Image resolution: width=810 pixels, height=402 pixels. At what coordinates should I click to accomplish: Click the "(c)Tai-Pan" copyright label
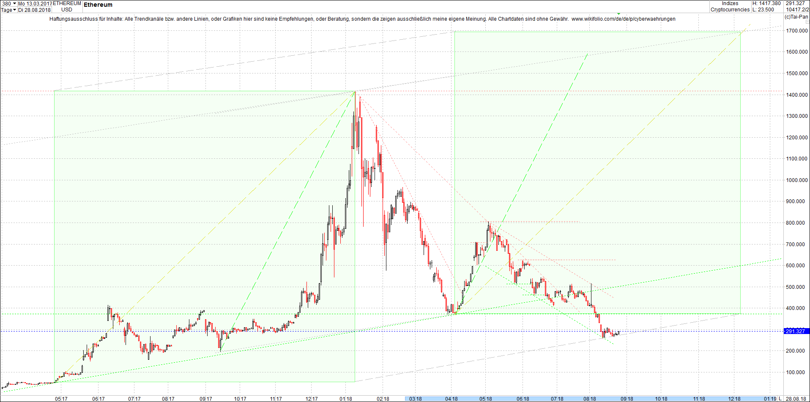(x=796, y=17)
